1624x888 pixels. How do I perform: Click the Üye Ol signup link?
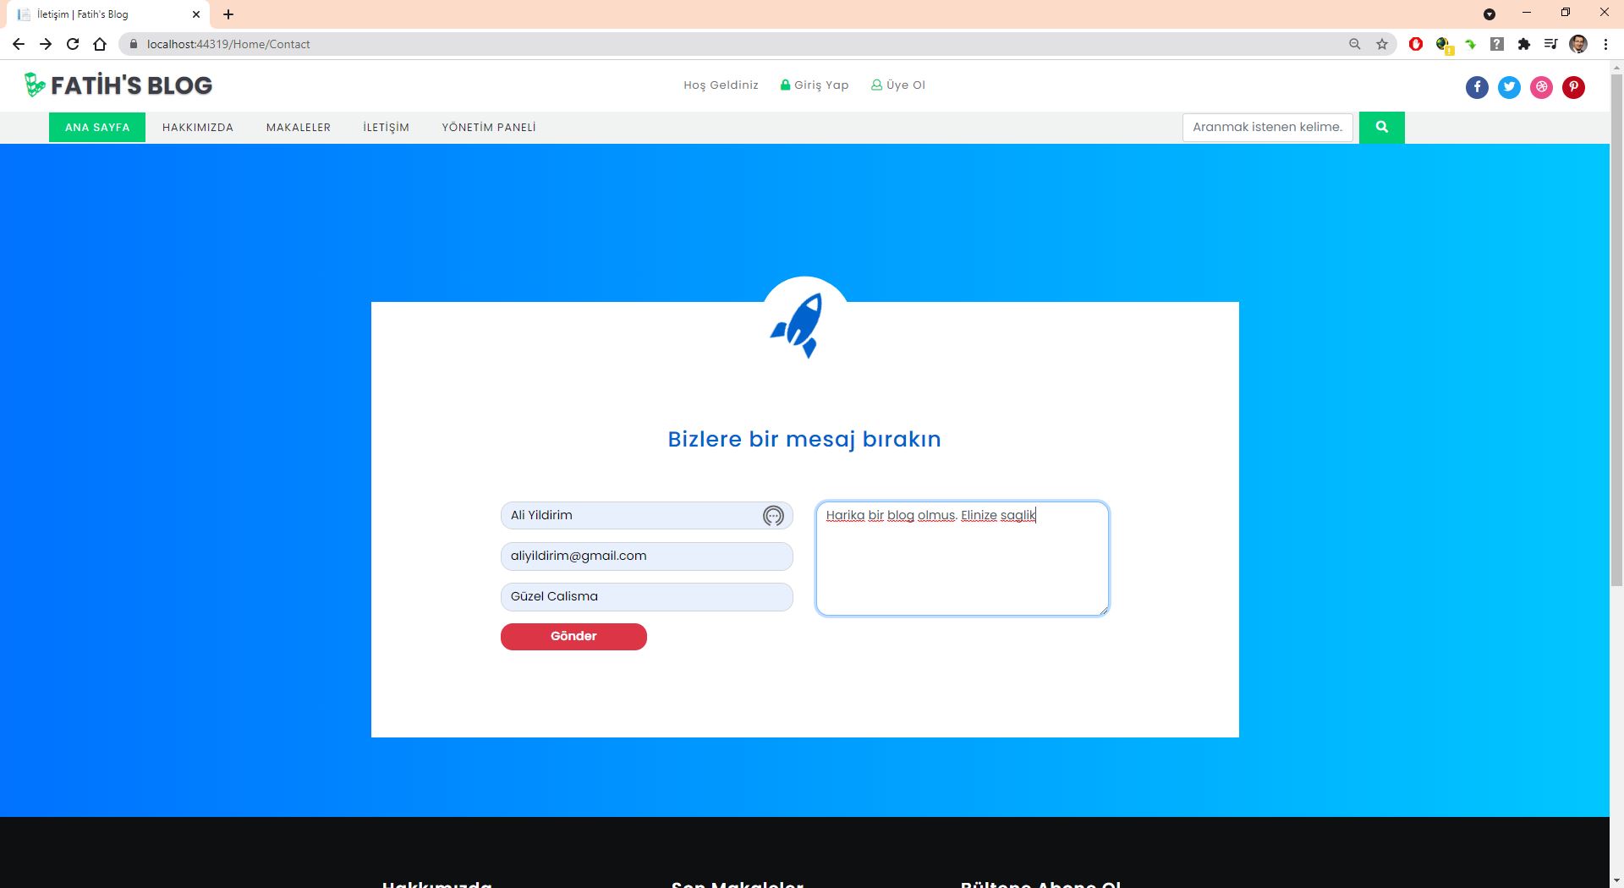[898, 85]
